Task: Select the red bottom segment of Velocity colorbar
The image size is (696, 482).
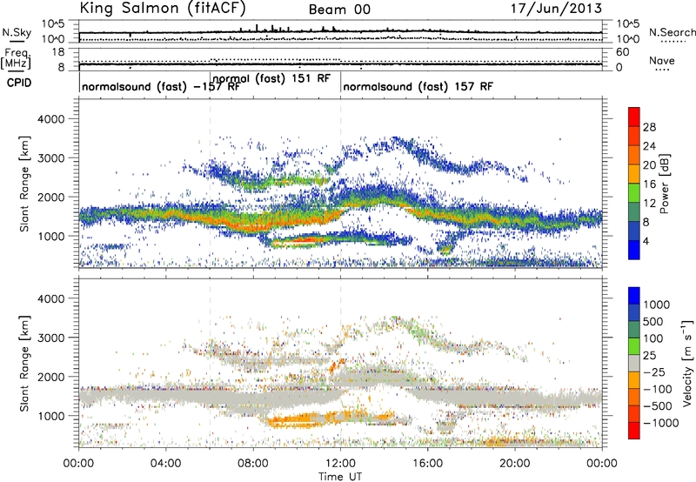Action: pos(634,431)
